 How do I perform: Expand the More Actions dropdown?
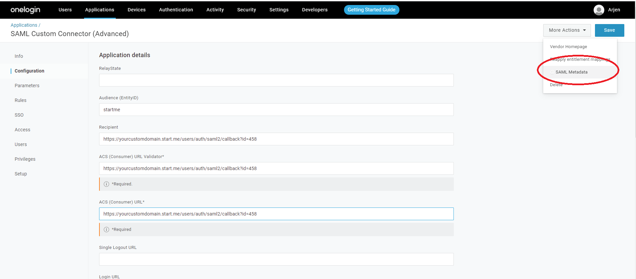coord(567,30)
